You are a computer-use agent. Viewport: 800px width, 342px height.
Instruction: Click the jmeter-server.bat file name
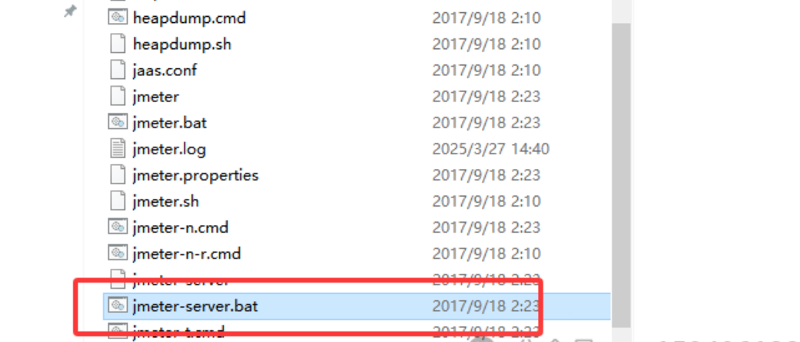pos(195,306)
